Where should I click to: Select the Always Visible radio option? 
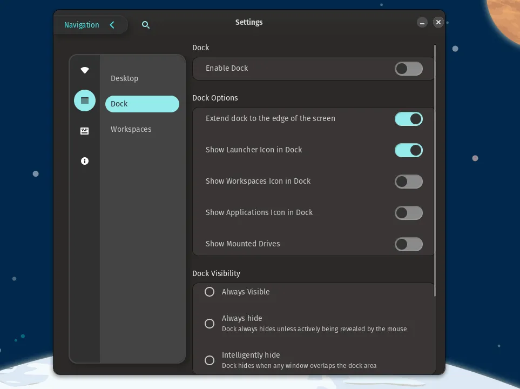coord(210,292)
